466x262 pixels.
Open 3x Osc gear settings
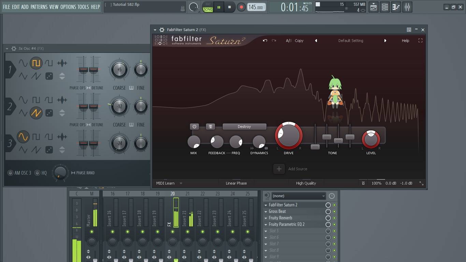(x=14, y=49)
